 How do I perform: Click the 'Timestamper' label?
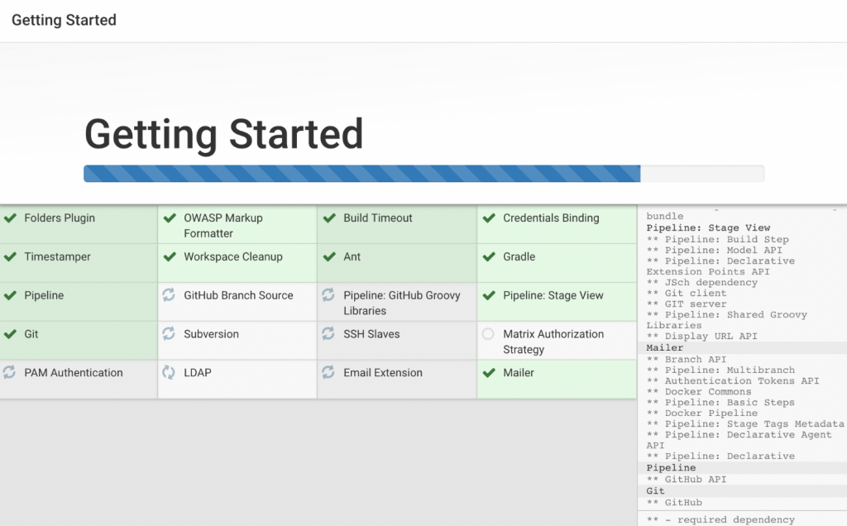pyautogui.click(x=57, y=257)
